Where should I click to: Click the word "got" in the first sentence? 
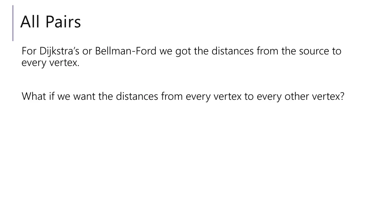click(x=183, y=51)
